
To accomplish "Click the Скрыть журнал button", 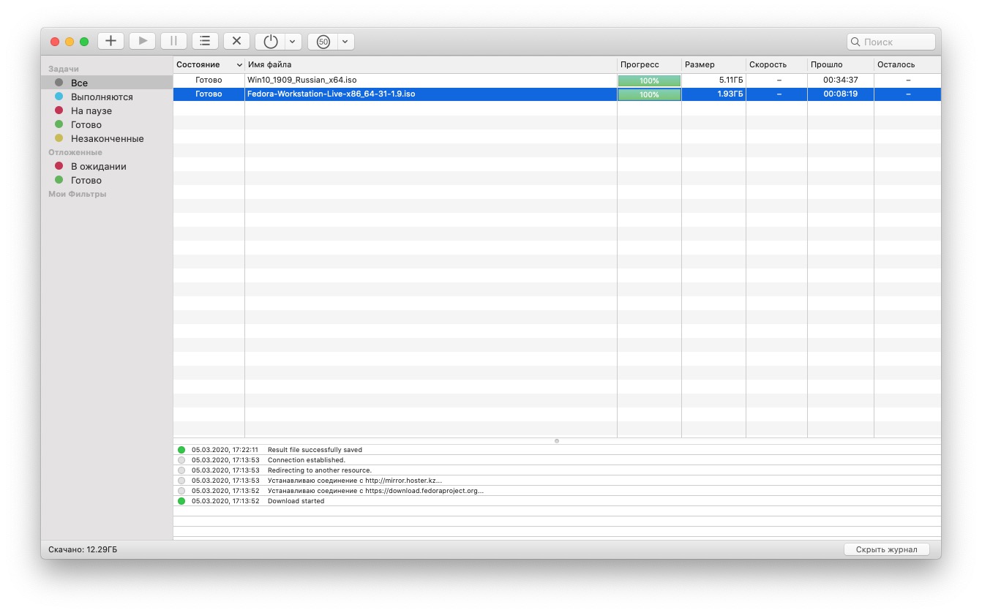I will (x=885, y=549).
